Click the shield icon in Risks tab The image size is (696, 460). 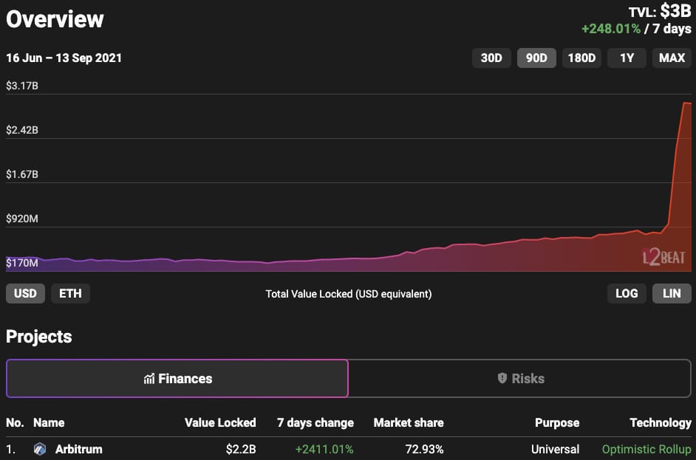pyautogui.click(x=502, y=378)
